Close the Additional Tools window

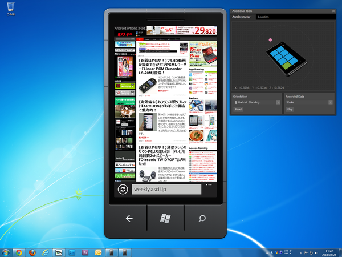333,11
